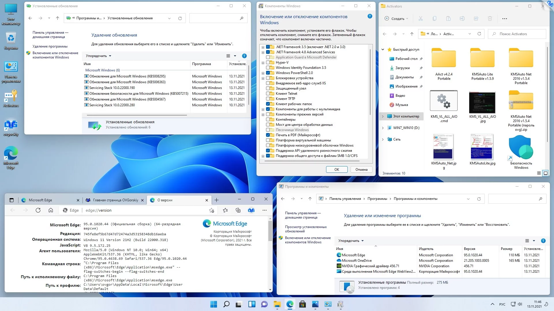Click Edge reload page icon
Viewport: 554px width, 311px height.
(38, 210)
